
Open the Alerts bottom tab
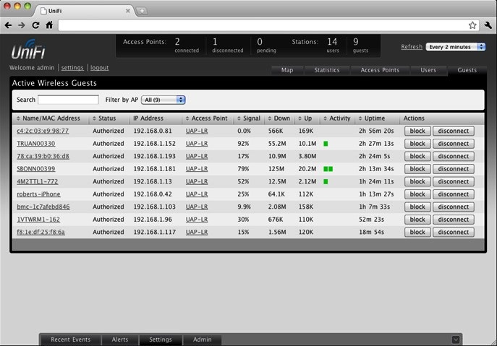[120, 339]
